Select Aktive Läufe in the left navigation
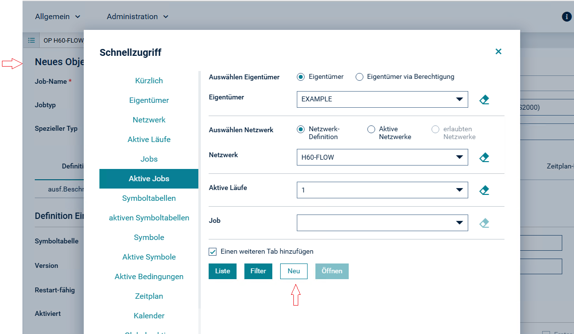The height and width of the screenshot is (334, 574). click(x=149, y=140)
